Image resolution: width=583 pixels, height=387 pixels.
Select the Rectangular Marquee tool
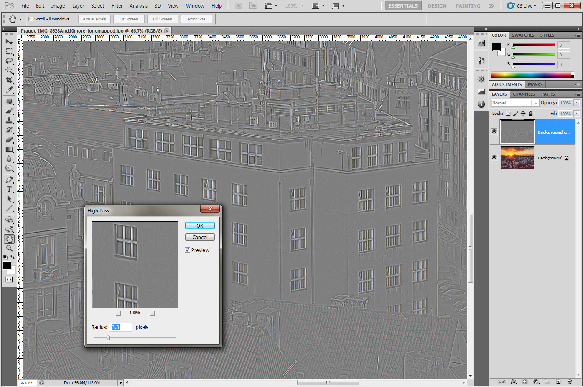(x=9, y=51)
